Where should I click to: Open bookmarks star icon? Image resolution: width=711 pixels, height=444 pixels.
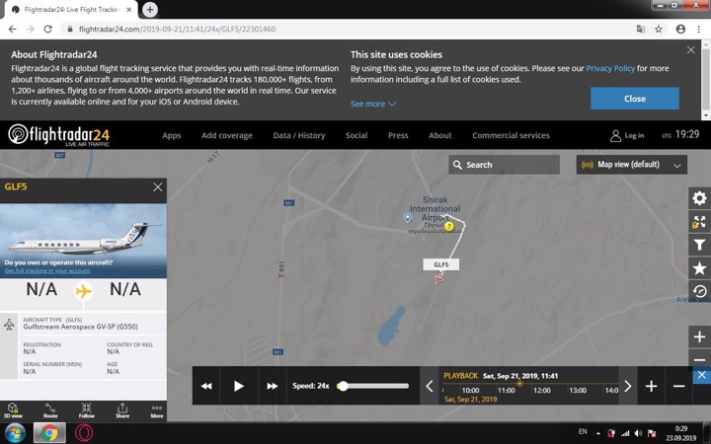coord(699,268)
